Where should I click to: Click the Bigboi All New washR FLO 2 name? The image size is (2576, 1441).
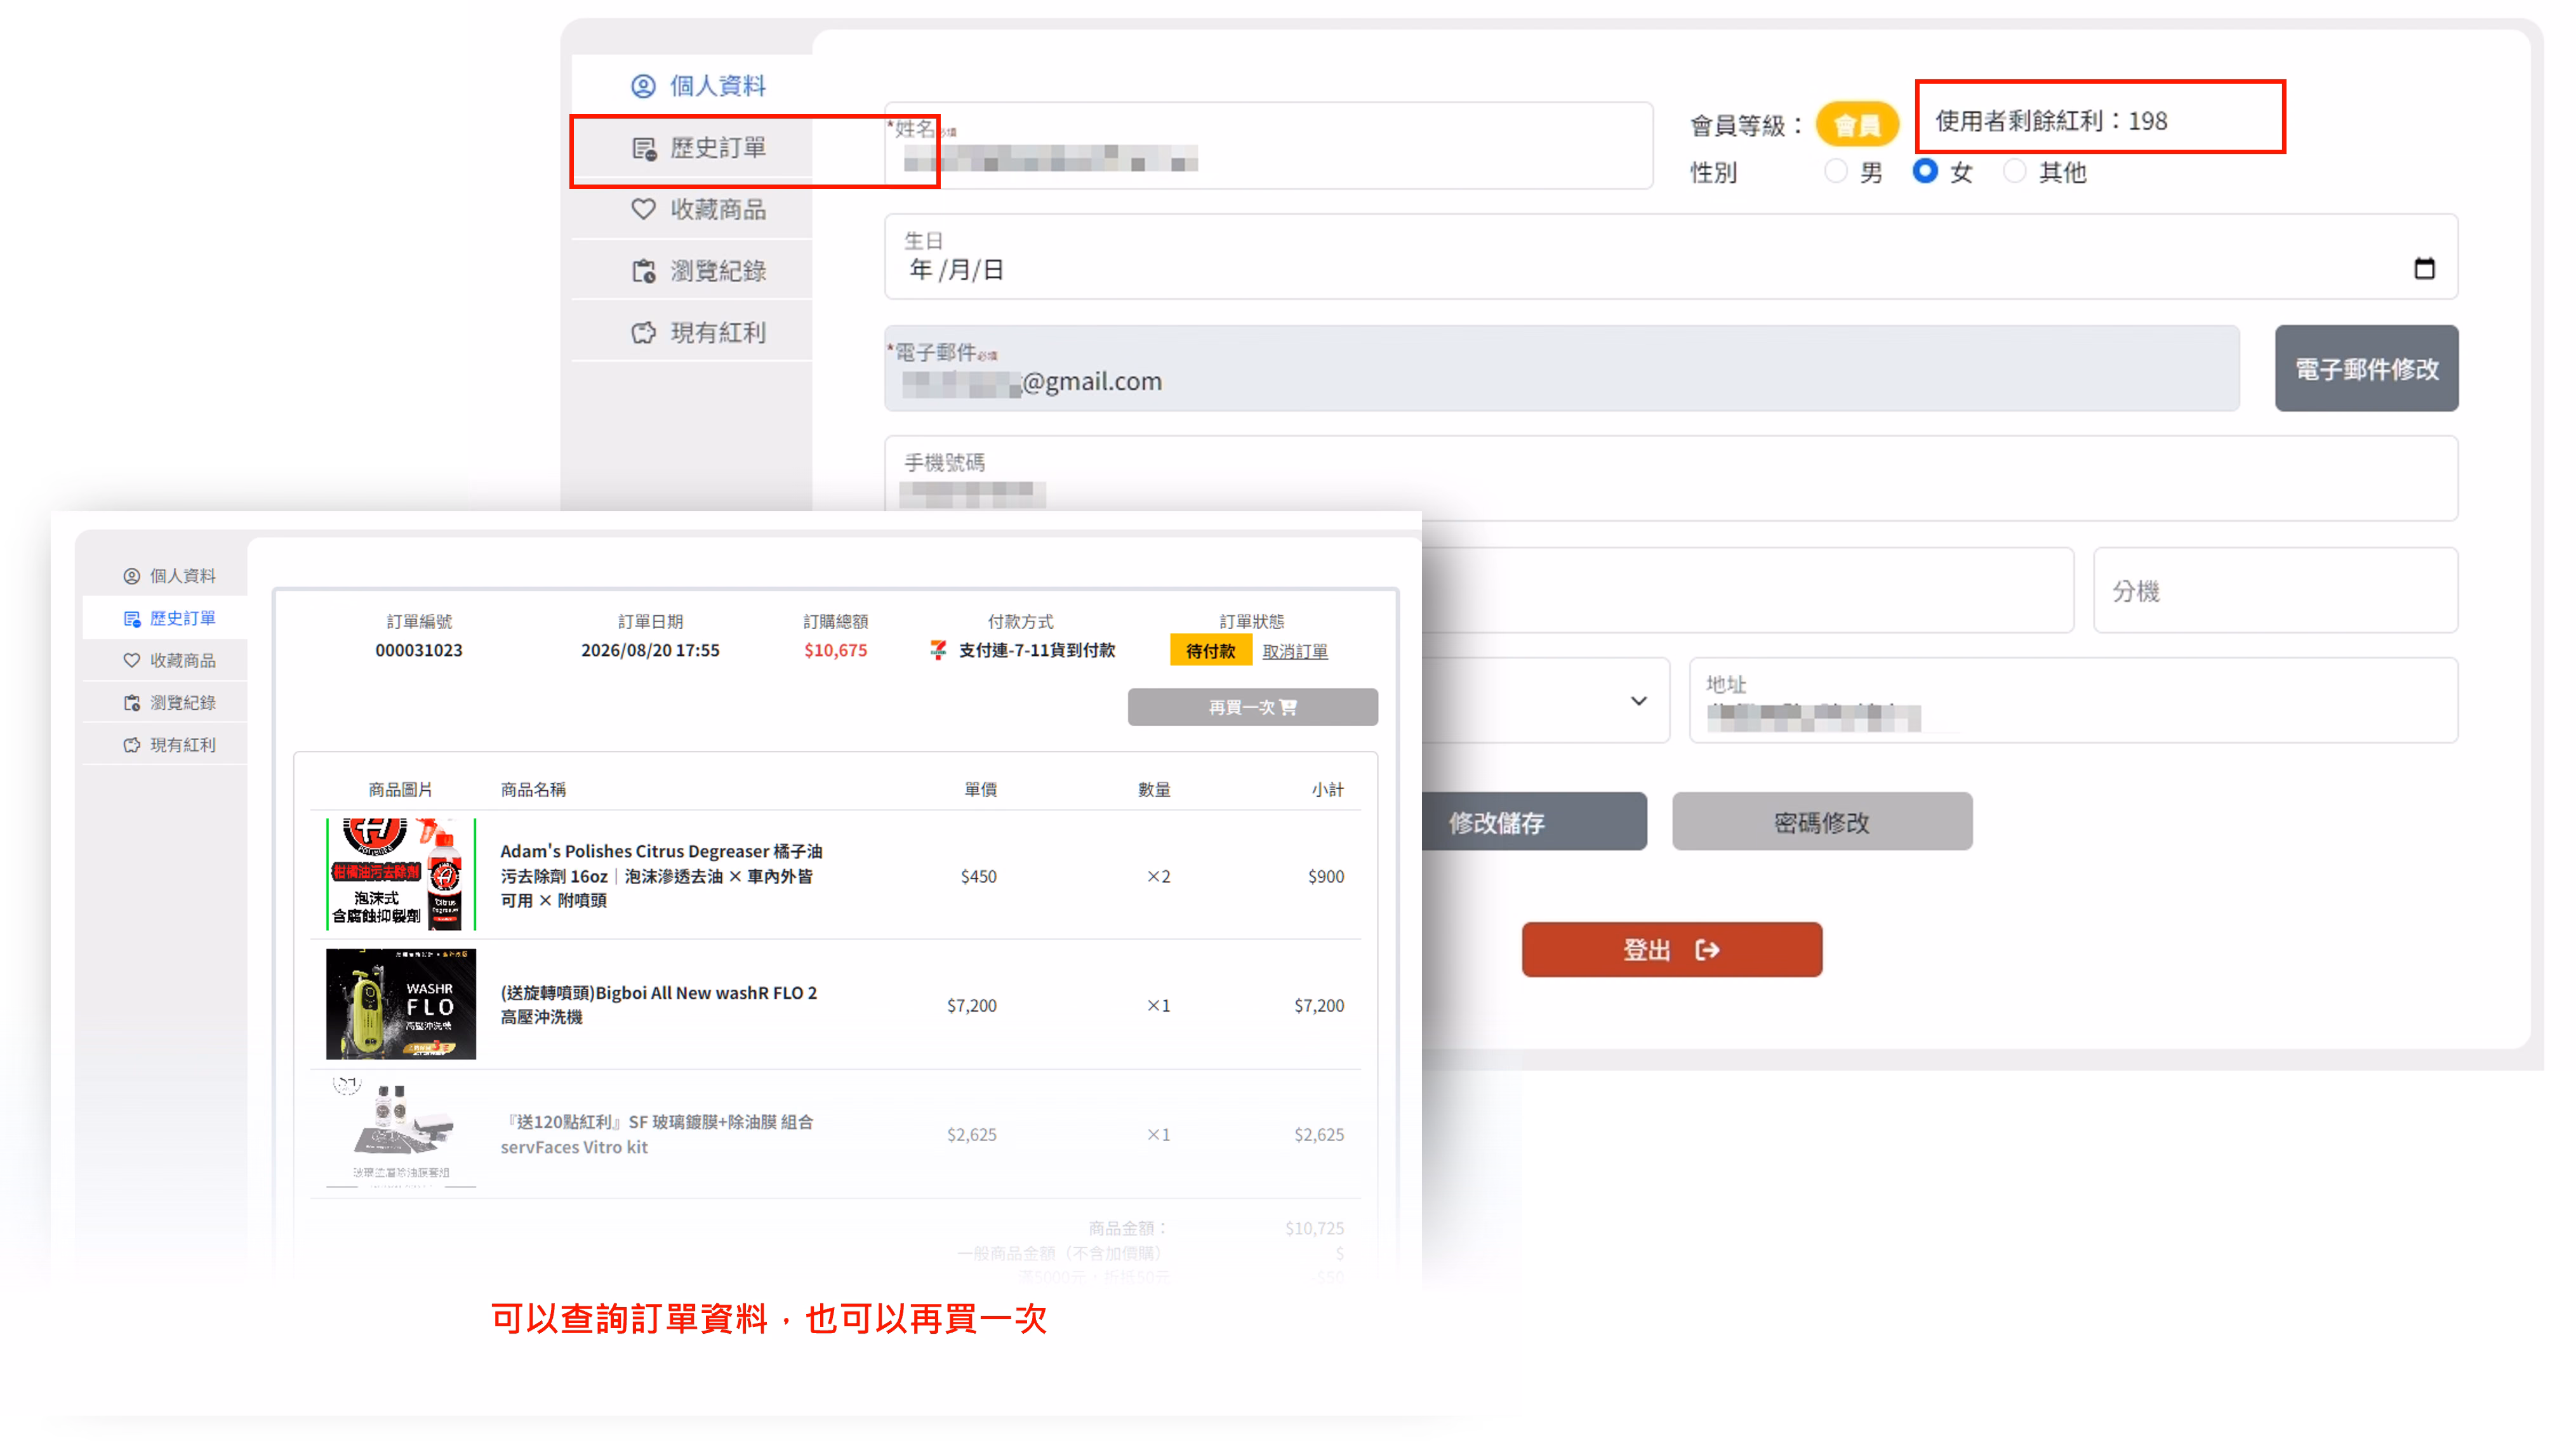pyautogui.click(x=659, y=1004)
